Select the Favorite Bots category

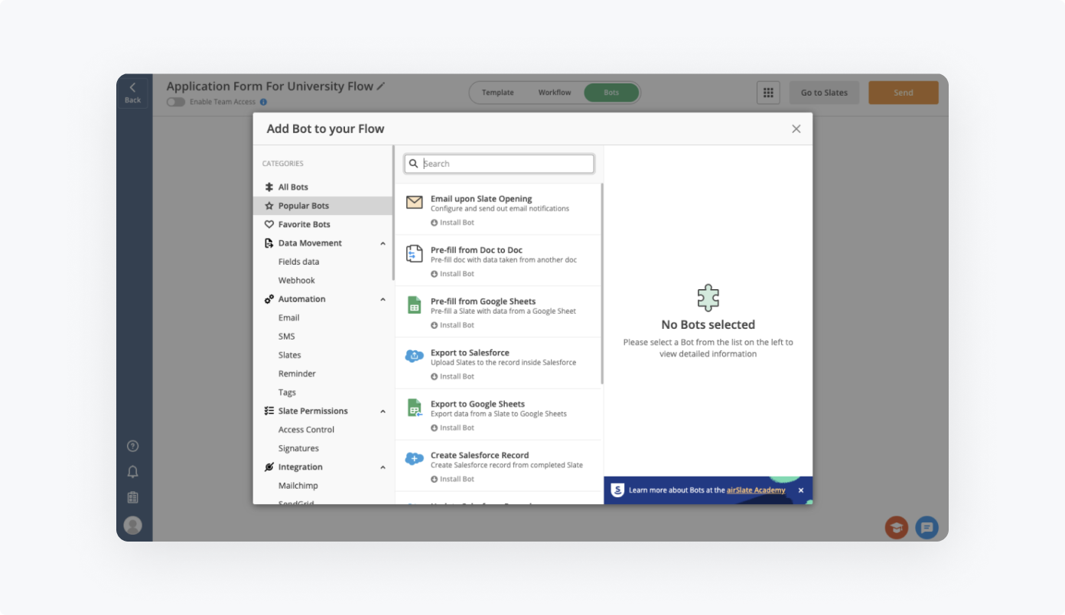click(x=304, y=224)
